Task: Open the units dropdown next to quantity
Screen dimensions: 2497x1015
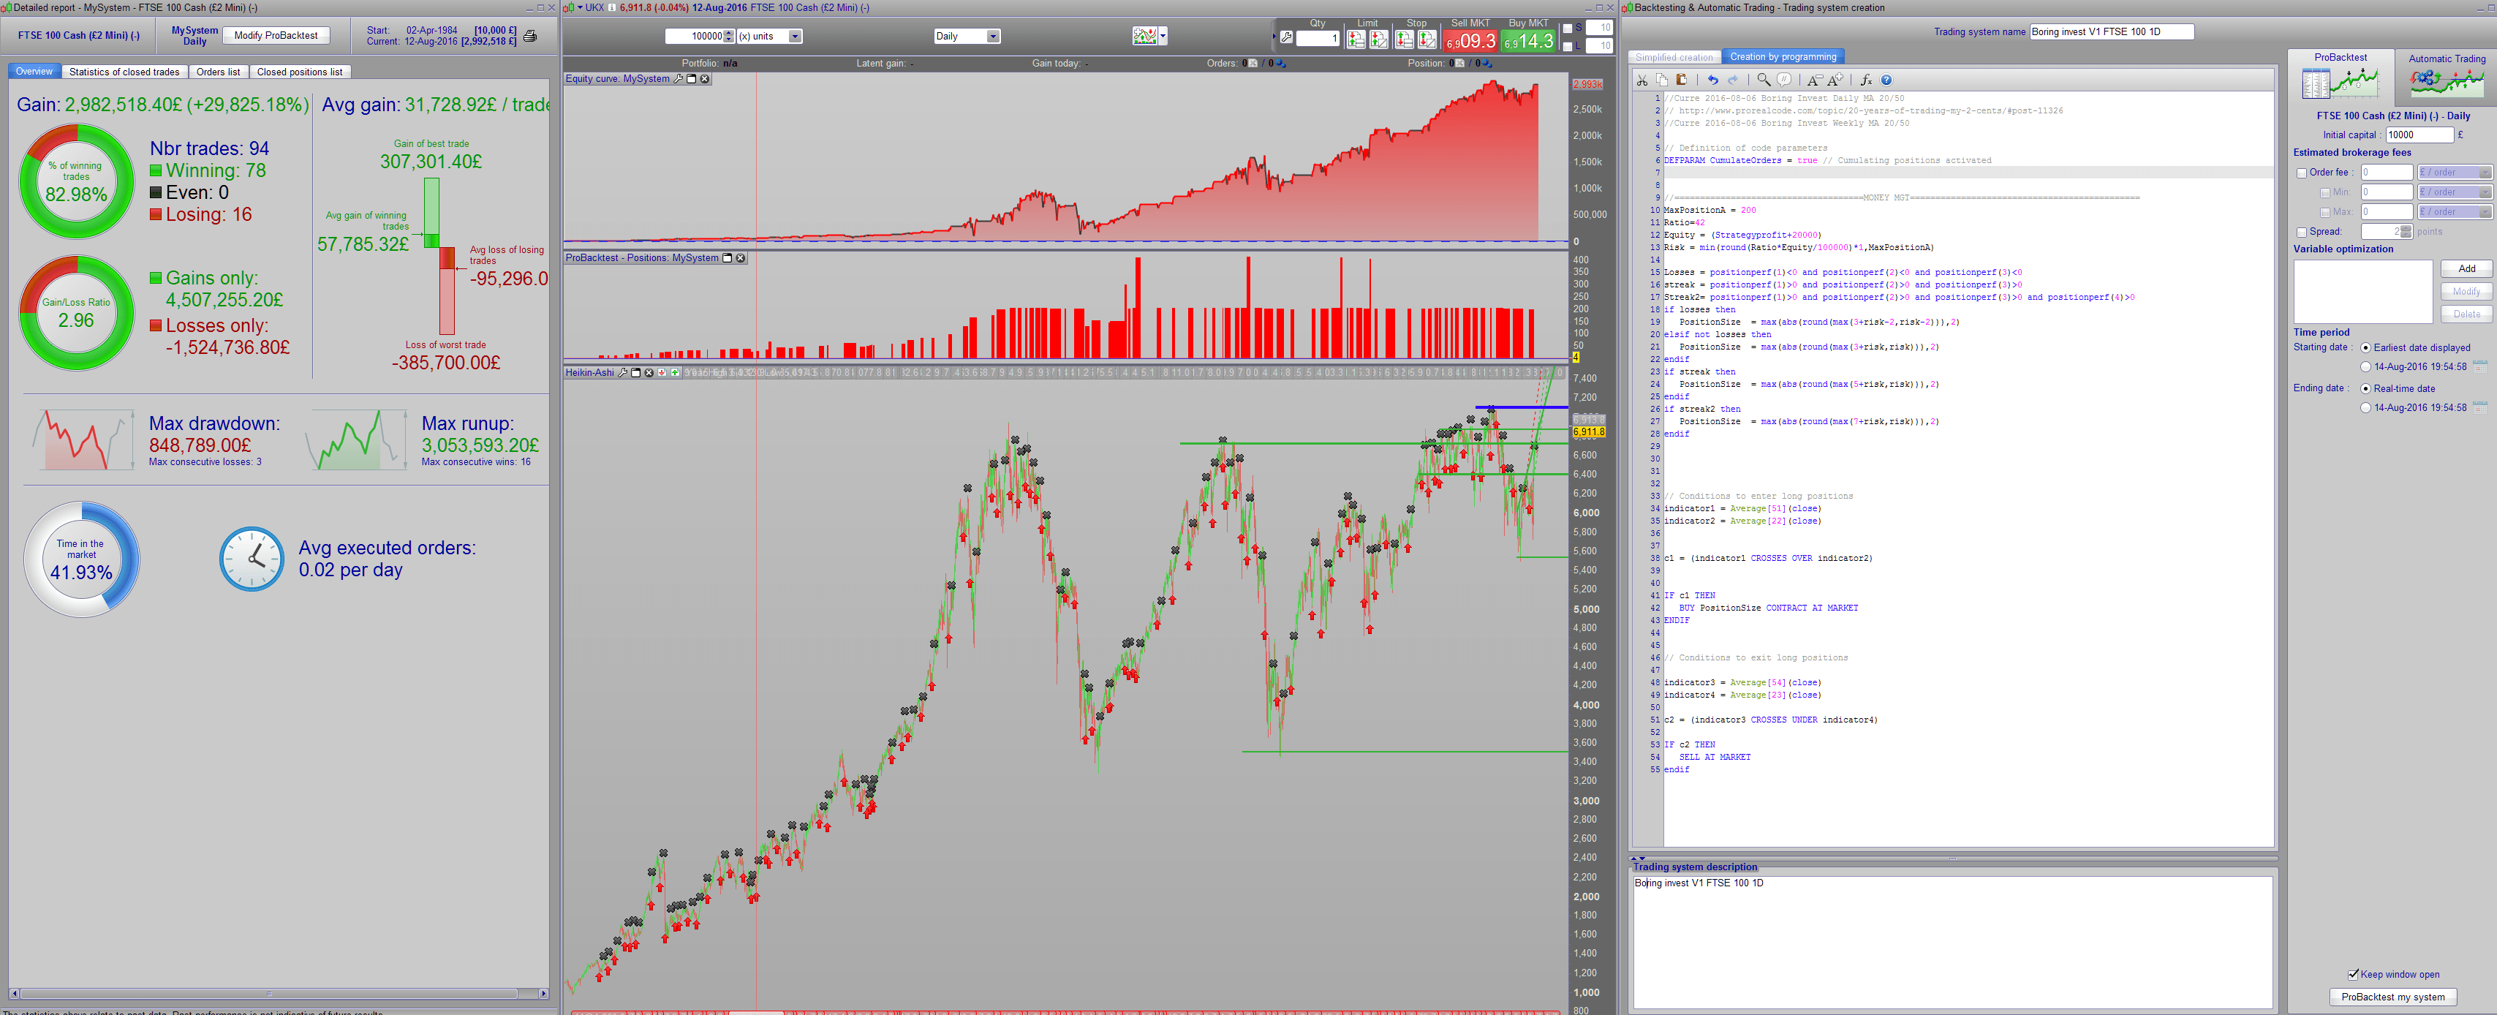Action: 795,37
